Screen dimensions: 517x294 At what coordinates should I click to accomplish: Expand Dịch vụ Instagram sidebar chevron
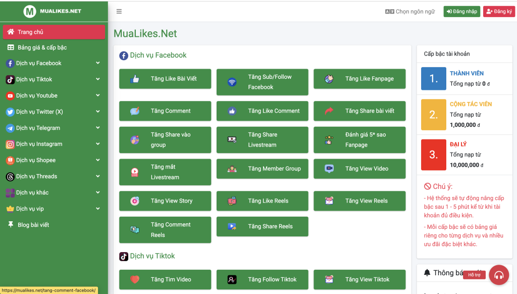point(98,144)
